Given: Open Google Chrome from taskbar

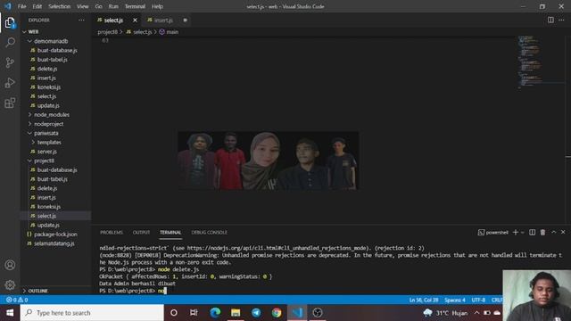Looking at the screenshot, I should click(277, 313).
